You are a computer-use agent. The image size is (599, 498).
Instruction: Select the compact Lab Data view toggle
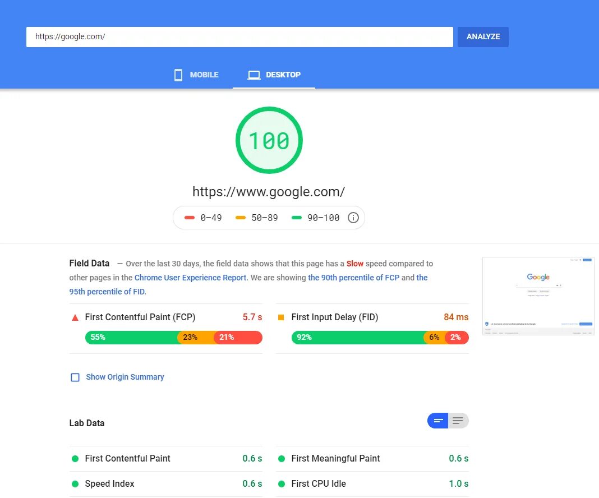point(438,421)
